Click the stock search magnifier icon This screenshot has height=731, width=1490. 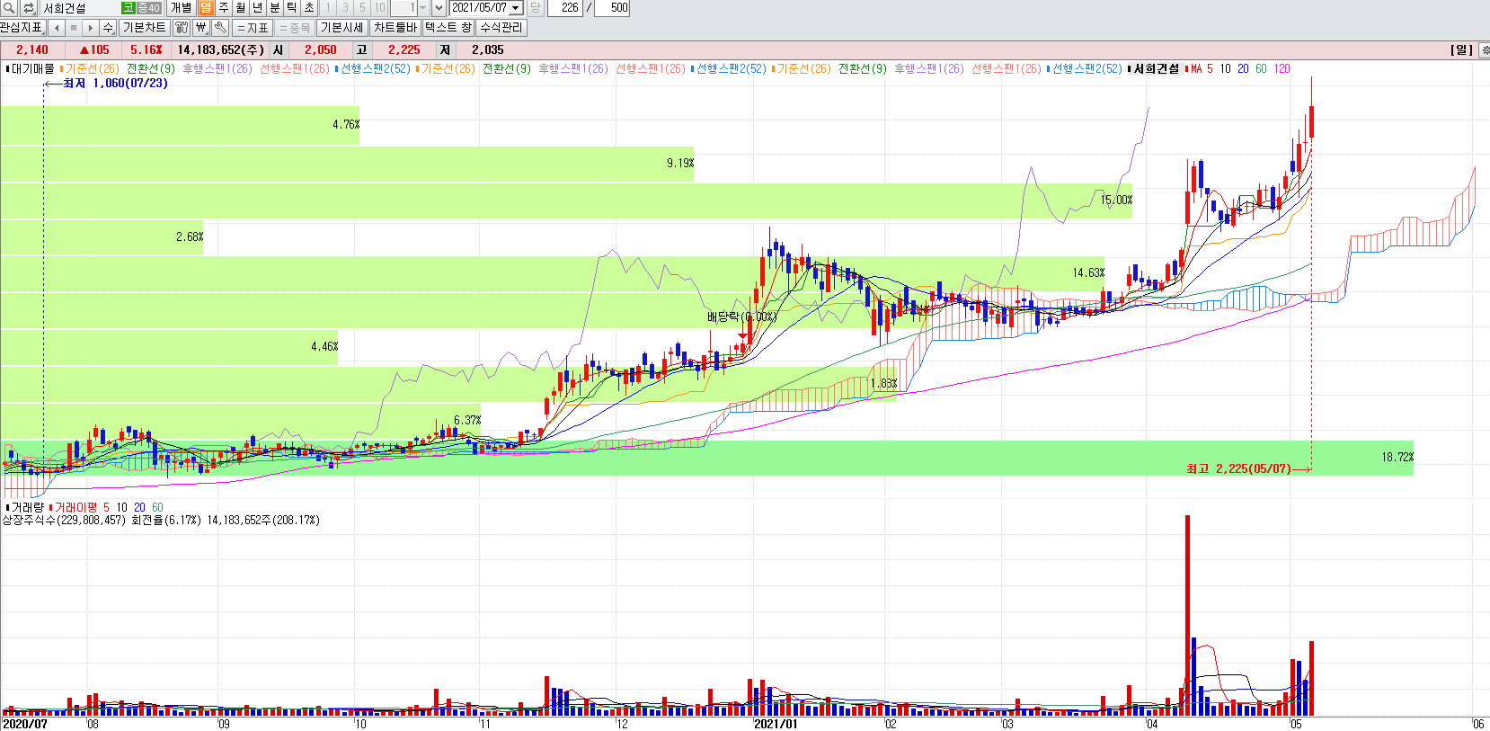click(x=9, y=8)
